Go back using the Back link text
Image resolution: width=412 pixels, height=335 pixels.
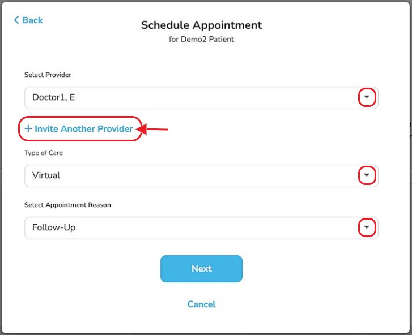coord(32,20)
